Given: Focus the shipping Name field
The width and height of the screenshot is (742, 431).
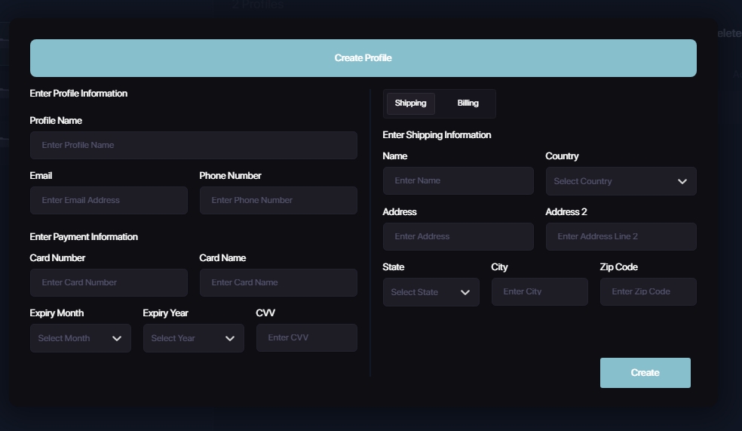Looking at the screenshot, I should click(x=458, y=180).
